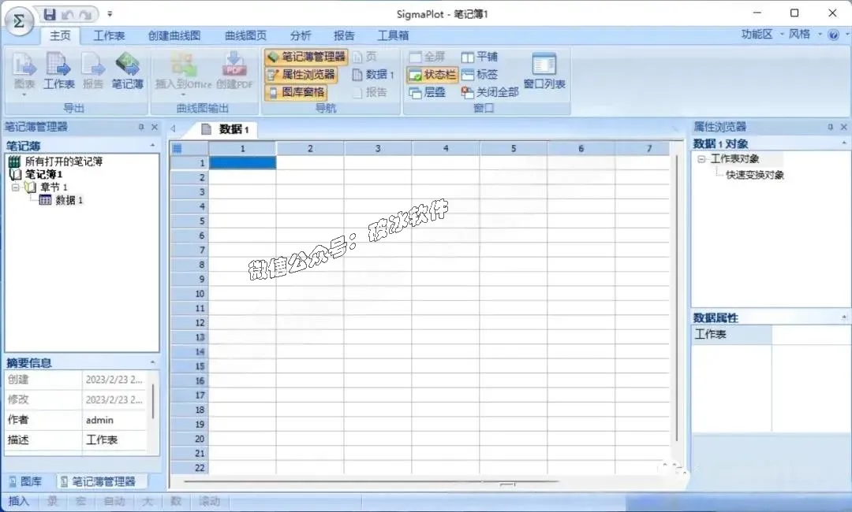Screen dimensions: 852x512
Task: Open the 工具箱 ribbon tab
Action: click(393, 35)
